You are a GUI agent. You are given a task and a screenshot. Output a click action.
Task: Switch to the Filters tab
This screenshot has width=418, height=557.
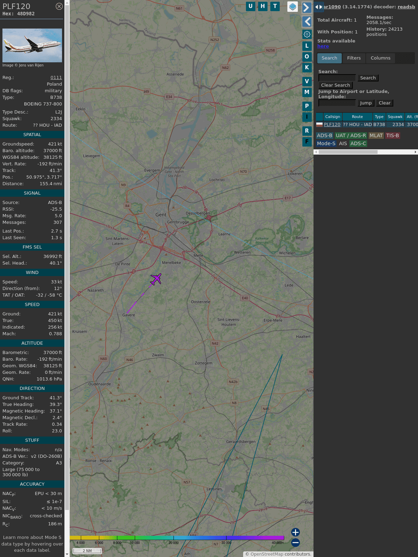coord(354,58)
